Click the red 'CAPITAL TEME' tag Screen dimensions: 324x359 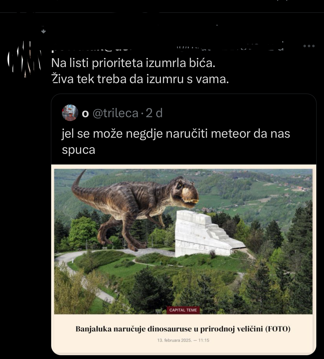pos(183,310)
